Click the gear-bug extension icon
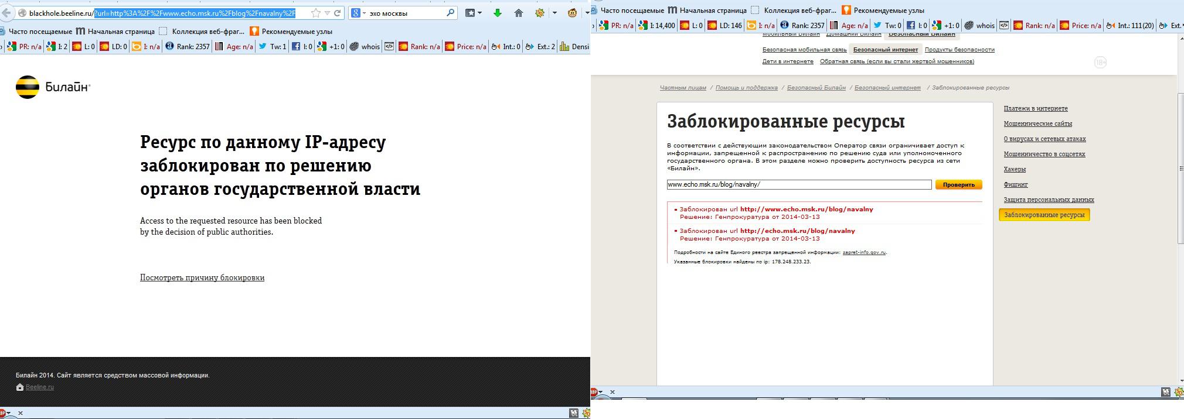 (540, 13)
